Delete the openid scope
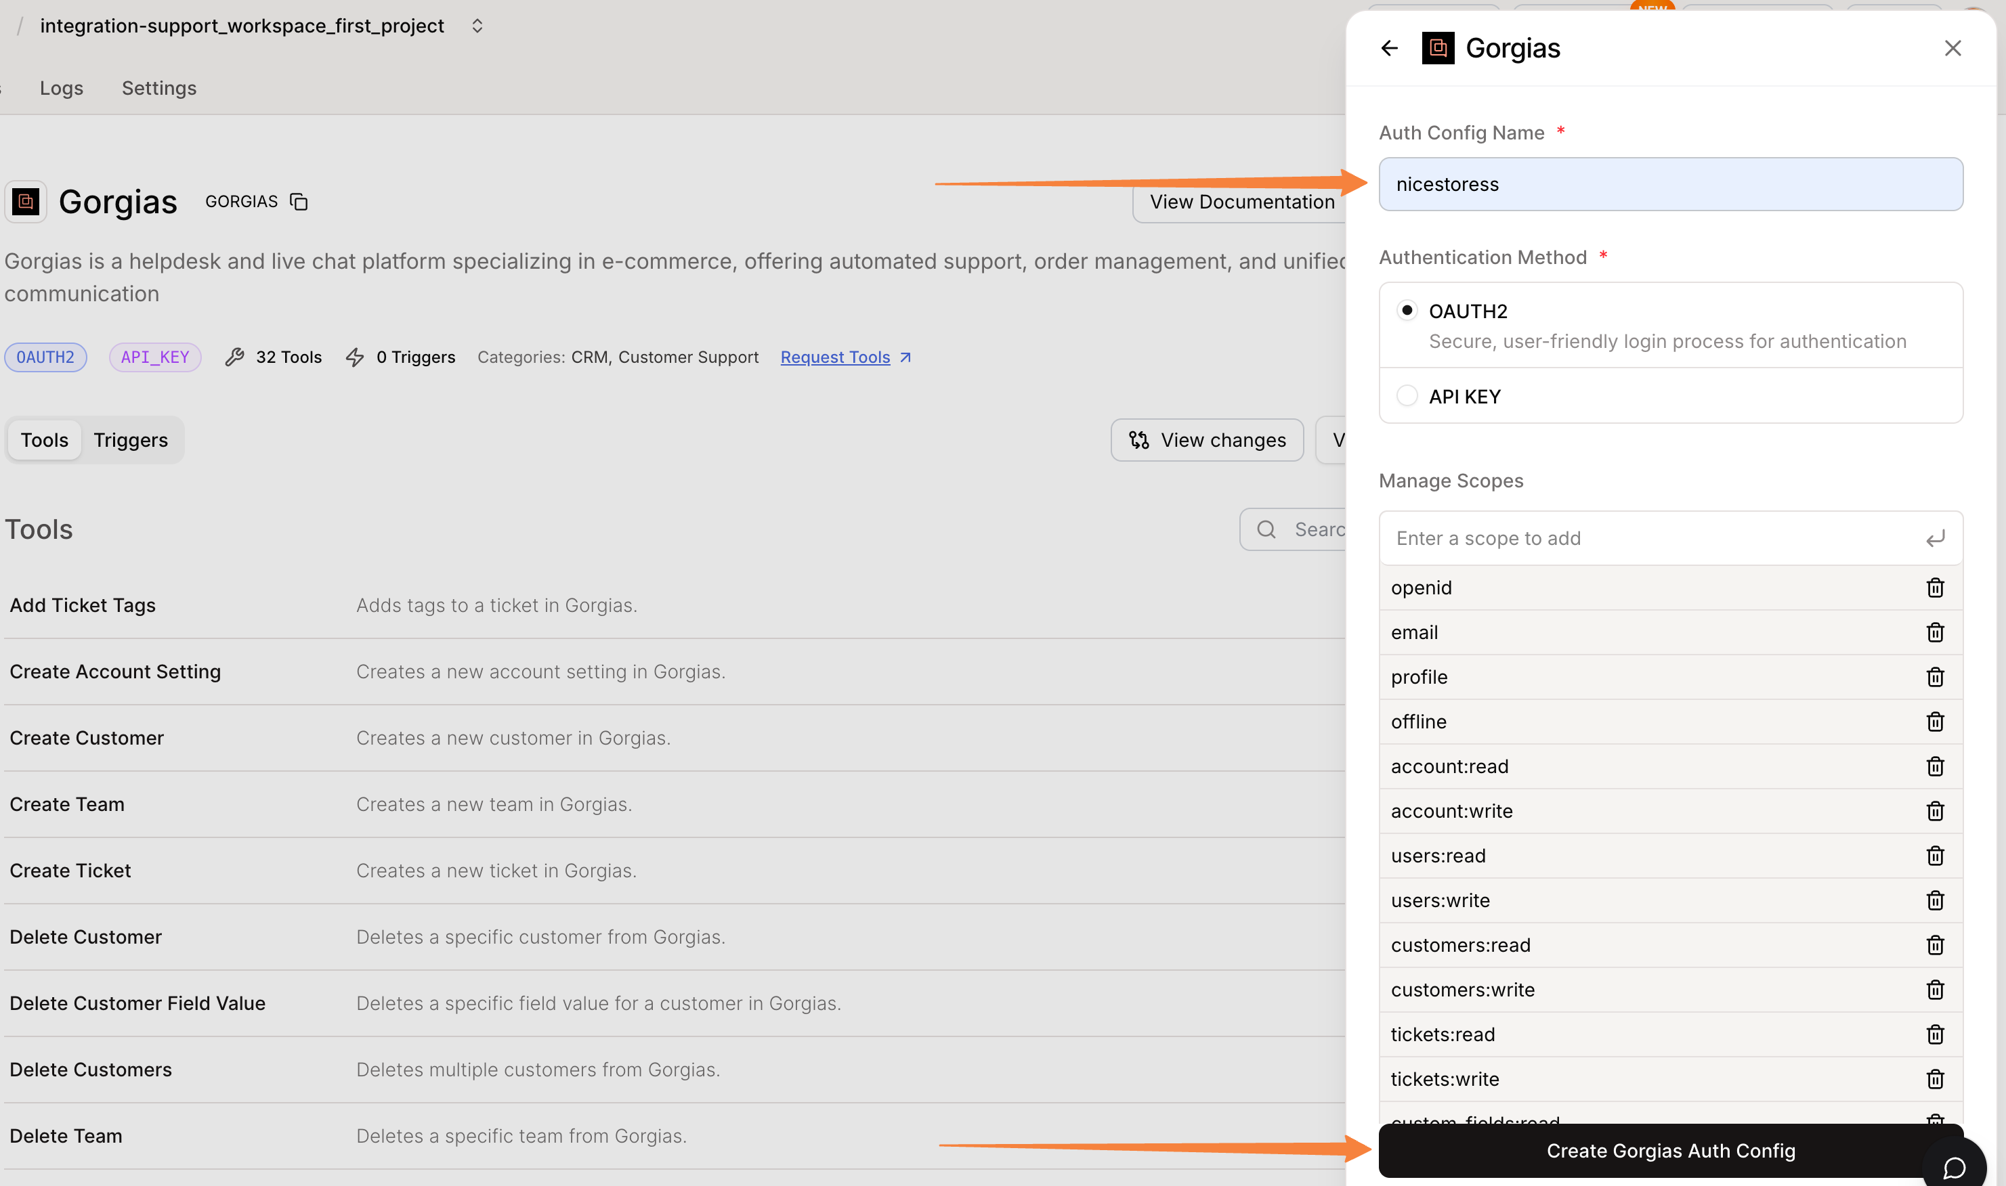 click(x=1935, y=588)
